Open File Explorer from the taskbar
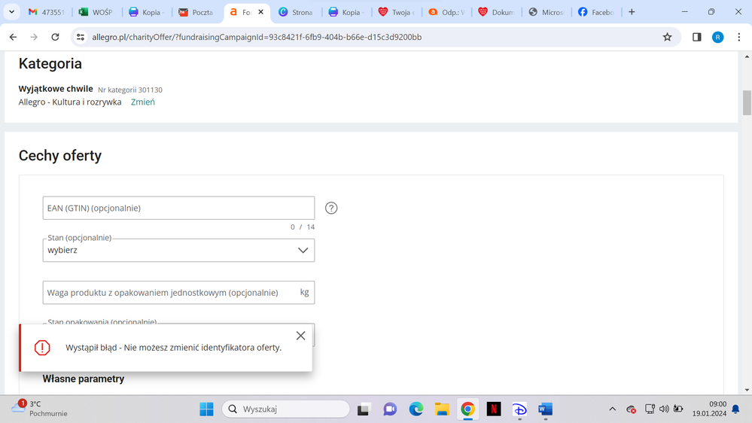The image size is (752, 423). 442,409
